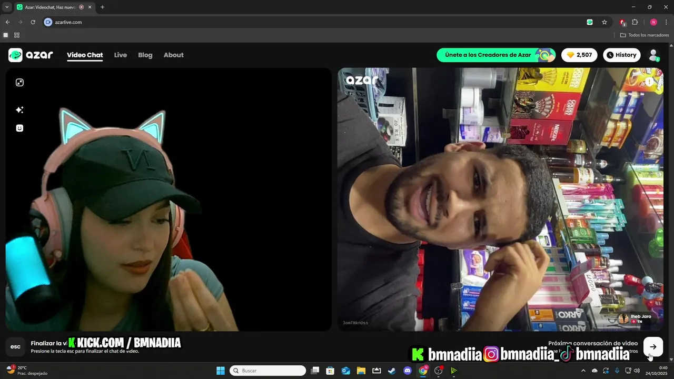The width and height of the screenshot is (674, 379).
Task: Open the sparkle effects icon
Action: [x=19, y=110]
